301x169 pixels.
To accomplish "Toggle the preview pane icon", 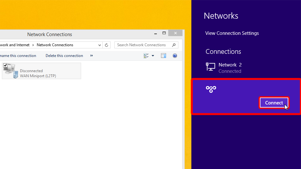I will click(x=163, y=56).
